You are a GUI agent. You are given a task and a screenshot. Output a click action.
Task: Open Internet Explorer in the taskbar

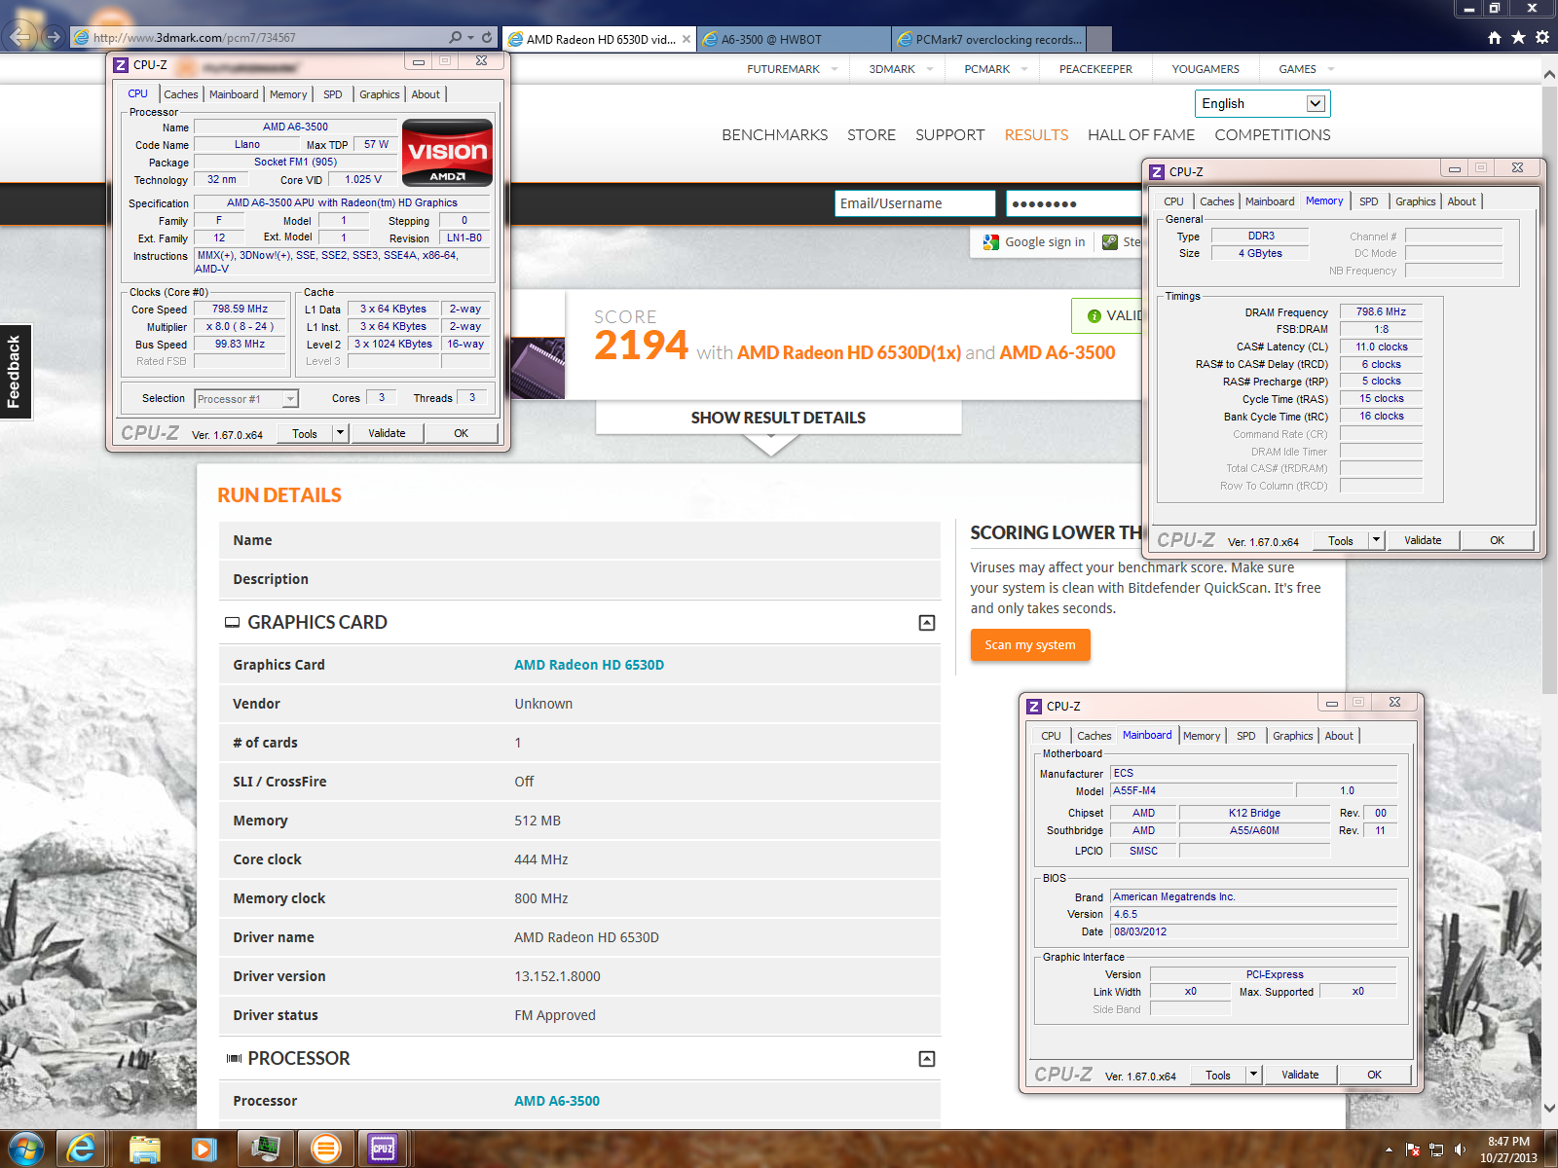pos(83,1150)
